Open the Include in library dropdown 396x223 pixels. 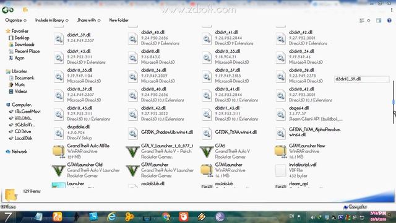[51, 20]
